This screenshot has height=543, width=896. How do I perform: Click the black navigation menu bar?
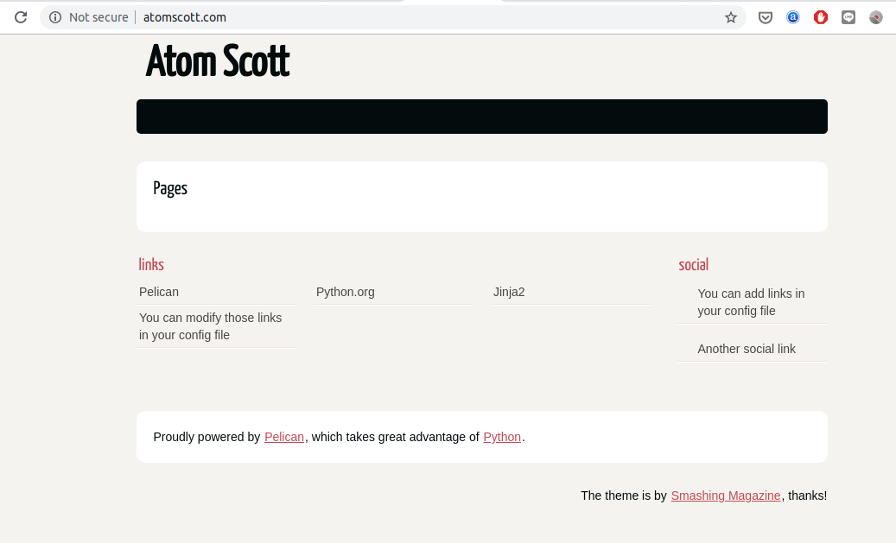point(481,117)
